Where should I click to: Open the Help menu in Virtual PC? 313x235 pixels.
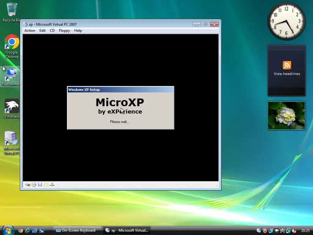pos(78,31)
